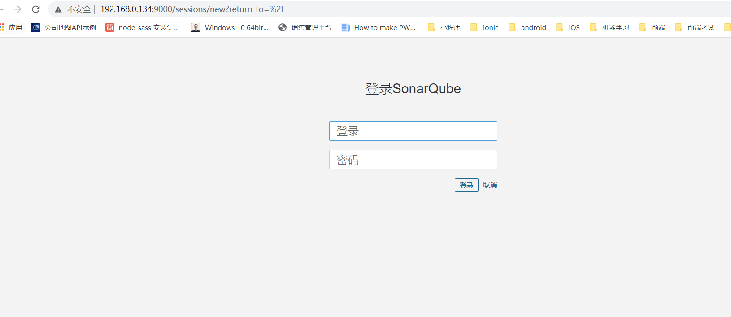Screen dimensions: 731x317
Task: Focus the 密码 password input field
Action: [413, 160]
